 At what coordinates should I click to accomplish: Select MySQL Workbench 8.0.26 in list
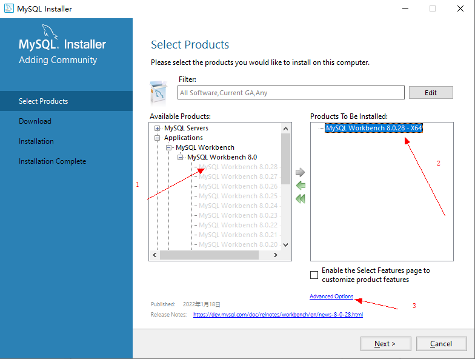pos(238,186)
